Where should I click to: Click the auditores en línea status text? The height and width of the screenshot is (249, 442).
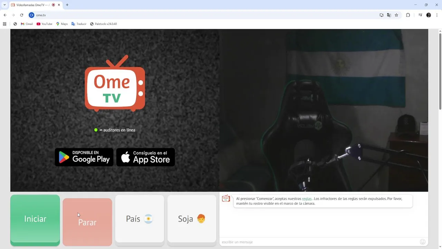[117, 130]
